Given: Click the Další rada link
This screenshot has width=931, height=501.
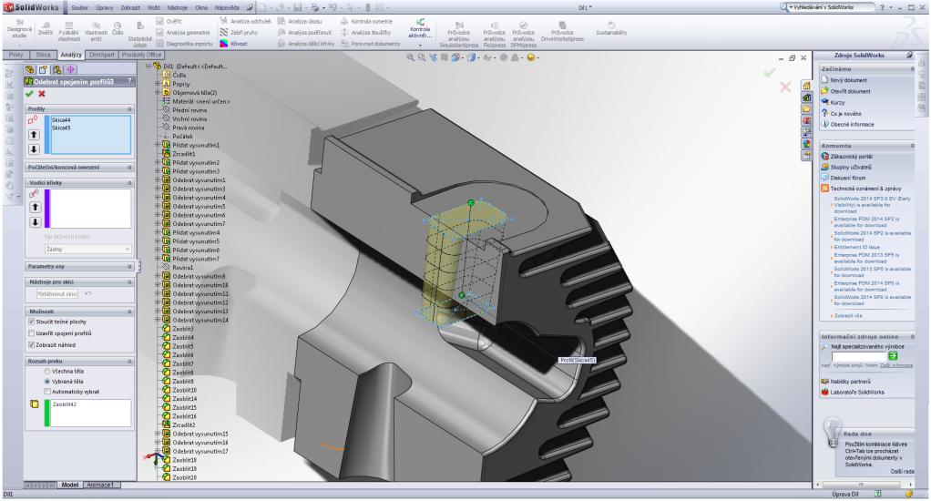Looking at the screenshot, I should click(902, 471).
